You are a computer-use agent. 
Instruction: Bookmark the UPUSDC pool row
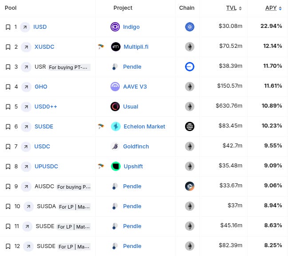(x=8, y=167)
